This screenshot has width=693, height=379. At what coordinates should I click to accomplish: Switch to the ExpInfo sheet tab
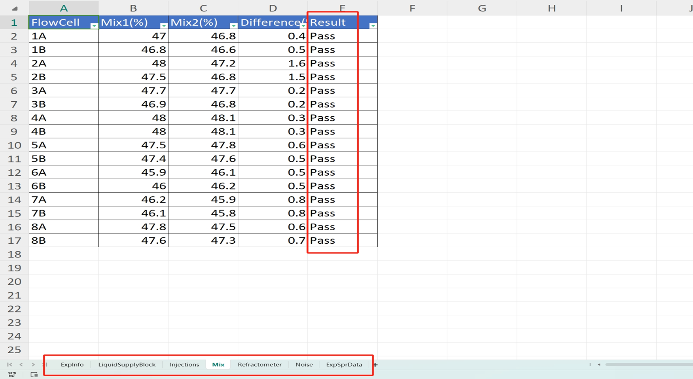72,364
